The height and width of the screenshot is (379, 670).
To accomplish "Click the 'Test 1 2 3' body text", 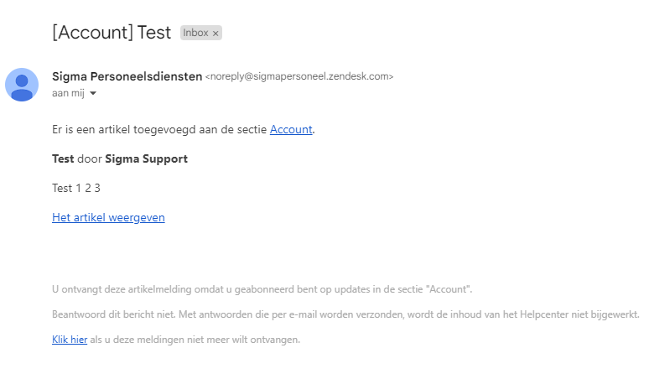I will (x=76, y=188).
